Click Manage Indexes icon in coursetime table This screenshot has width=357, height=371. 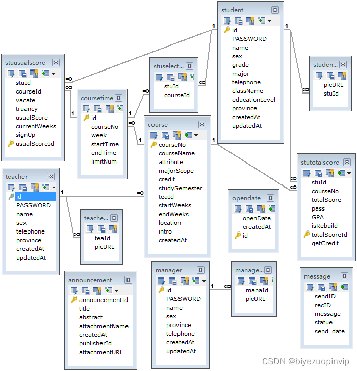pos(98,109)
